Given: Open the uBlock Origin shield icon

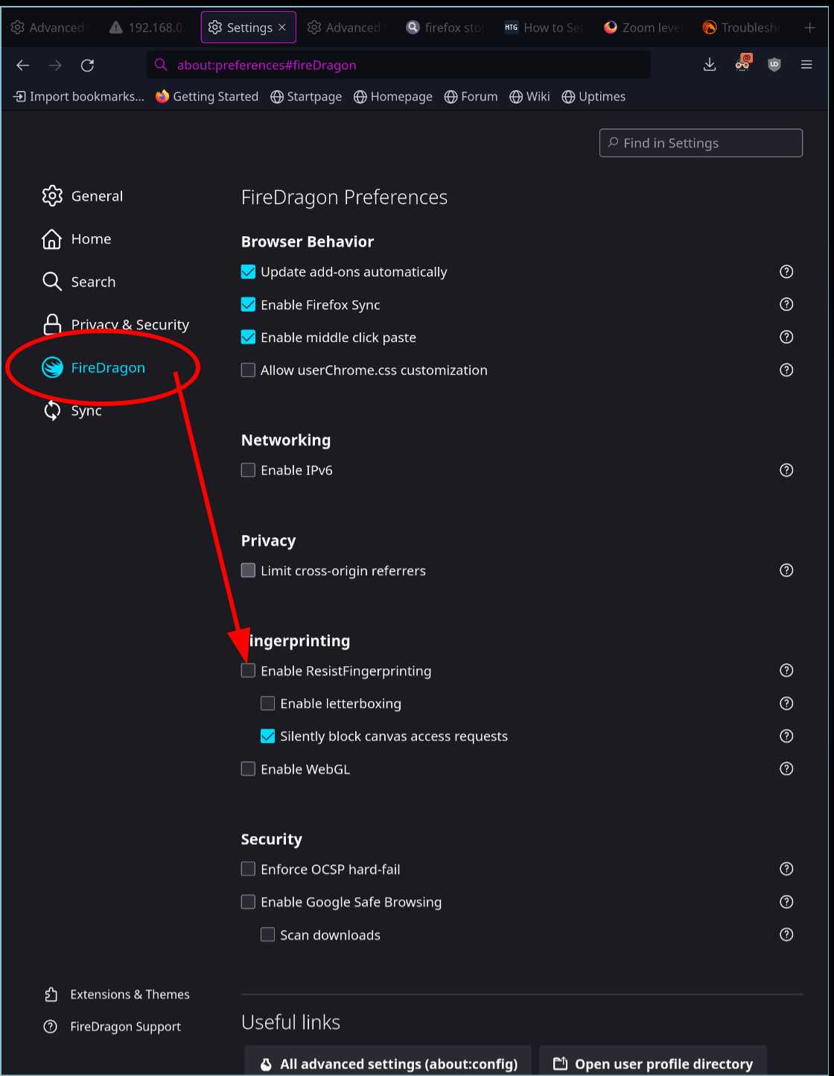Looking at the screenshot, I should (774, 65).
